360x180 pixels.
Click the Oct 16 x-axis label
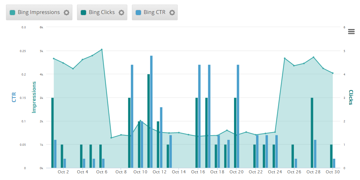[x=198, y=172]
